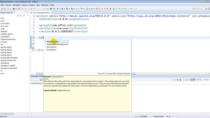Image resolution: width=210 pixels, height=118 pixels.
Task: Select the crm-user project in Package Explorer
Action: [x=4, y=26]
